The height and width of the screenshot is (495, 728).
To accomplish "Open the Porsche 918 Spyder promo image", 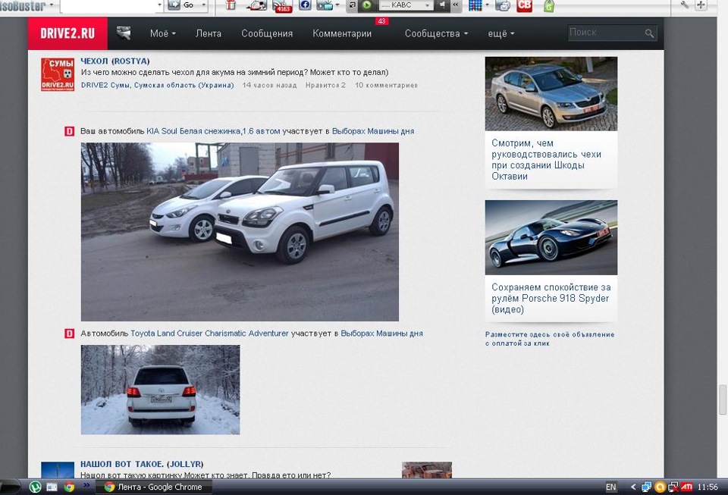I will 551,237.
